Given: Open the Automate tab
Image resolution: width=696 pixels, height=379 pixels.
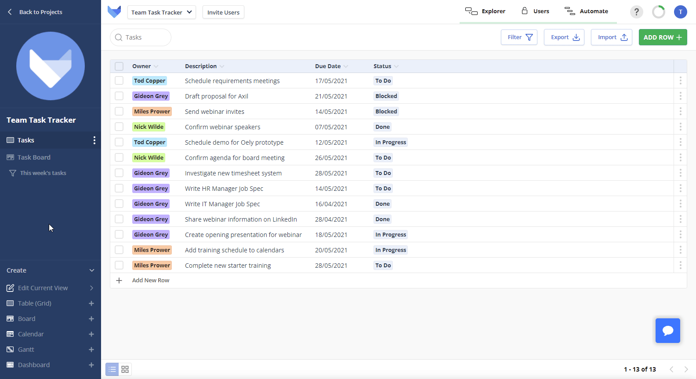Looking at the screenshot, I should pyautogui.click(x=587, y=11).
